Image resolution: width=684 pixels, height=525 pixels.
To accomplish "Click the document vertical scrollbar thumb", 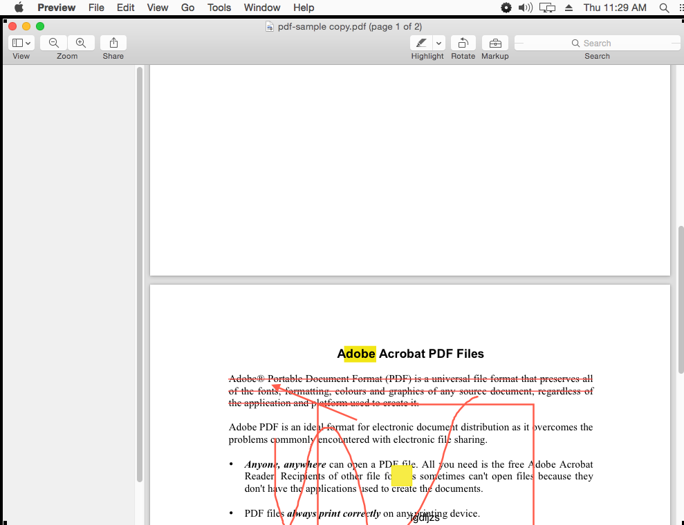I will [x=681, y=300].
